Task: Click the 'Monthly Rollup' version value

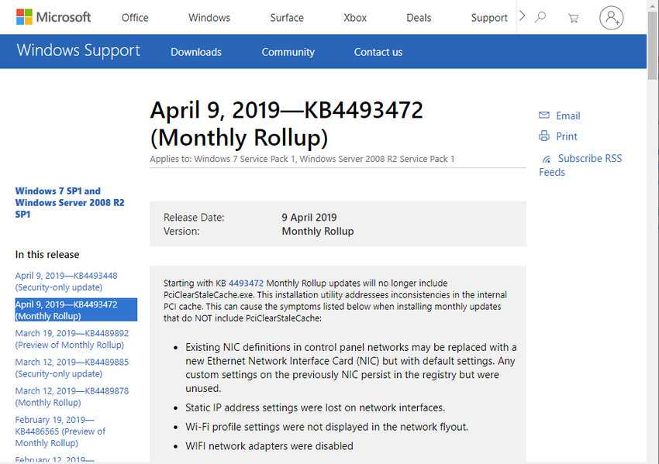Action: [318, 232]
